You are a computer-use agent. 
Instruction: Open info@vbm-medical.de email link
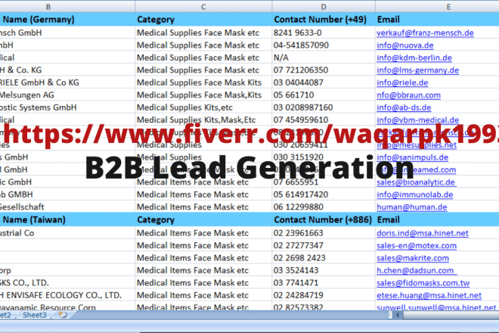[418, 120]
